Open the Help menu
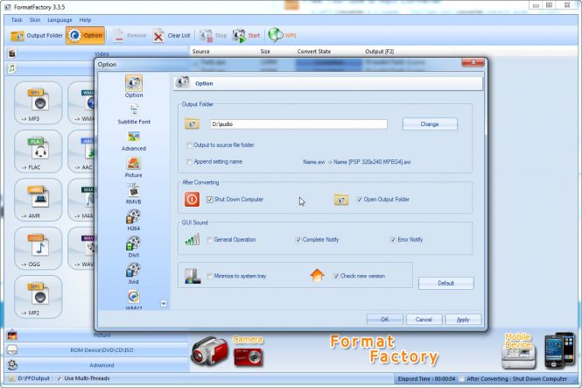 tap(85, 20)
